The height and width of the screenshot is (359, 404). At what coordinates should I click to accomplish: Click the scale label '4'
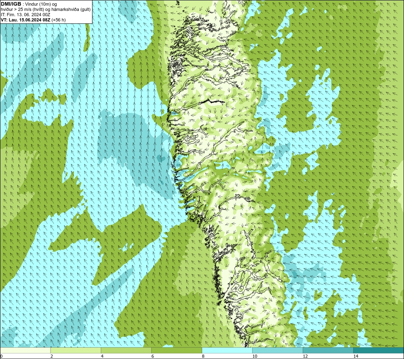(102, 356)
